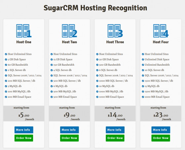The width and height of the screenshot is (185, 150).
Task: Click the Host Three server icon
Action: click(x=115, y=31)
